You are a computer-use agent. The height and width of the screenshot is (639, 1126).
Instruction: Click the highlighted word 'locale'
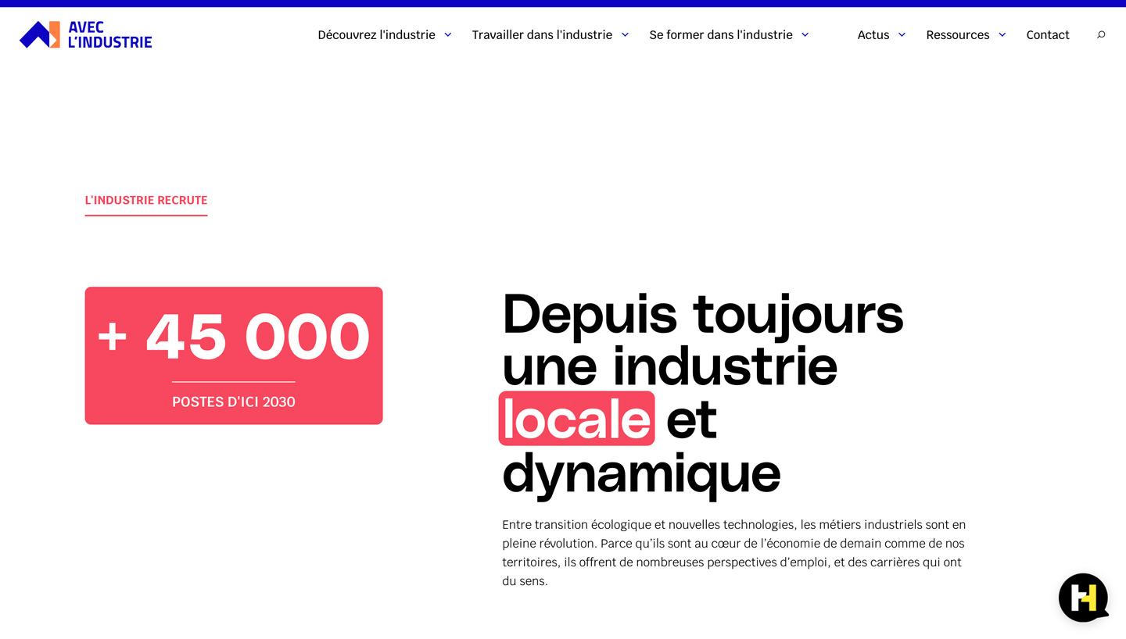pyautogui.click(x=576, y=419)
